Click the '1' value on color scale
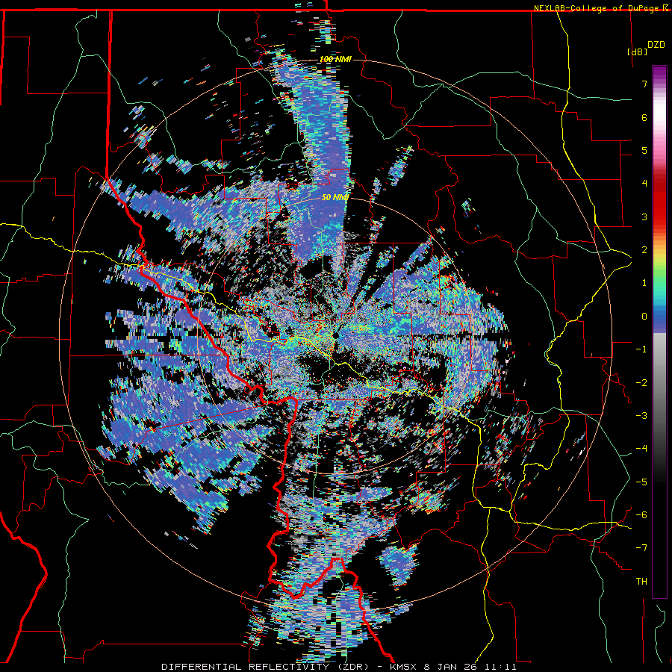The width and height of the screenshot is (672, 672). click(x=644, y=283)
